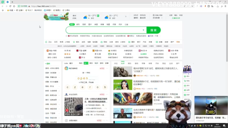Switch cube panel to 知识 tab
This screenshot has width=228, height=128.
click(x=96, y=63)
